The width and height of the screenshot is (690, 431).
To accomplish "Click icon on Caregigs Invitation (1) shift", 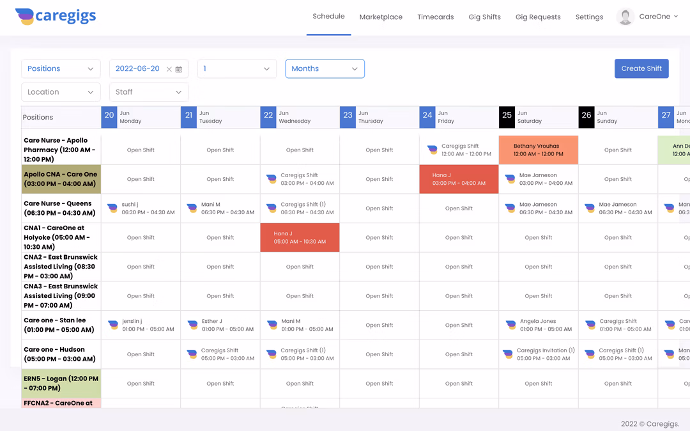I will click(x=508, y=354).
